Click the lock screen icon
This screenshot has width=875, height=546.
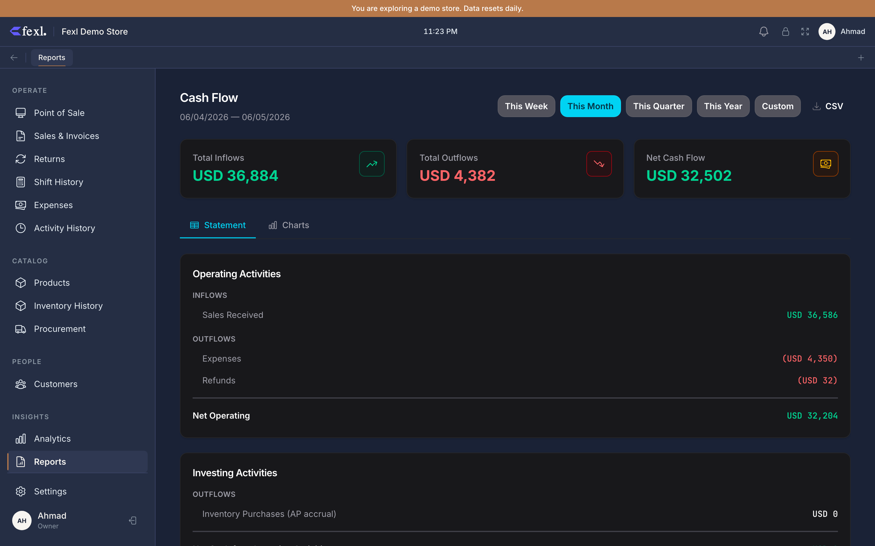[x=785, y=32]
